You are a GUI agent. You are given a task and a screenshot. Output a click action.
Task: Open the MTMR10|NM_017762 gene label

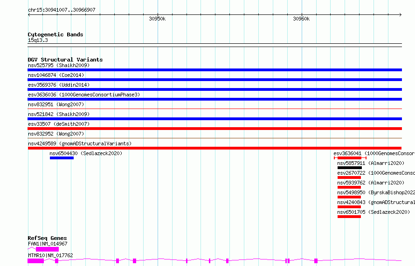(x=50, y=255)
